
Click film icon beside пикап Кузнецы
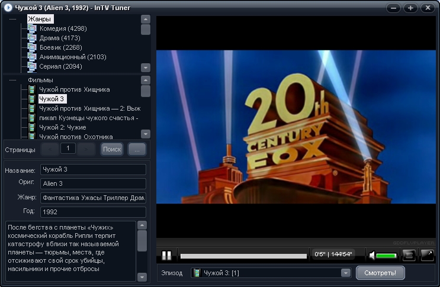click(x=32, y=118)
